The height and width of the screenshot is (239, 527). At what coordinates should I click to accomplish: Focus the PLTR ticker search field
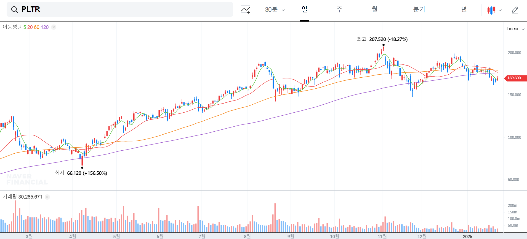tap(120, 9)
